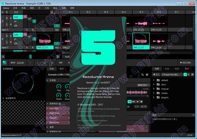Toggle layer 2 green V button
This screenshot has width=197, height=139.
click(x=34, y=39)
